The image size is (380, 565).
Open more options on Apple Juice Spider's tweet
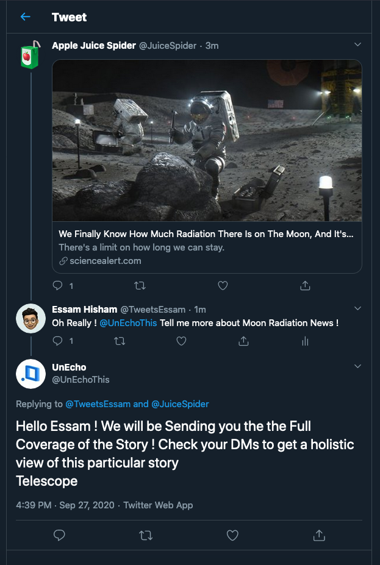coord(357,44)
